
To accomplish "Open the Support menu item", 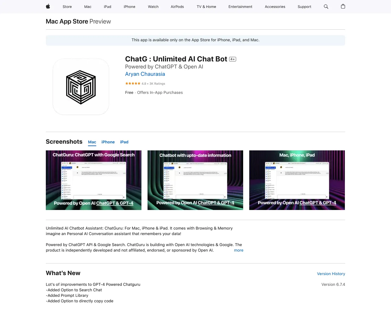I will click(x=304, y=7).
